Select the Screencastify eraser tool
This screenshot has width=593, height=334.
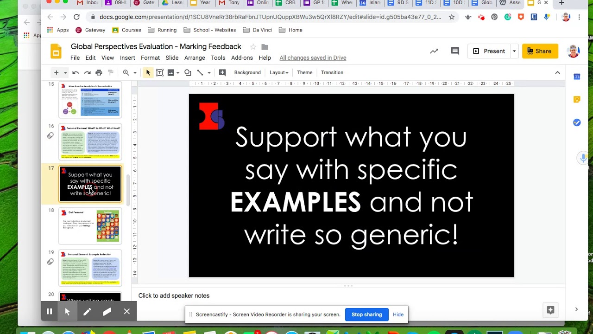pos(107,312)
